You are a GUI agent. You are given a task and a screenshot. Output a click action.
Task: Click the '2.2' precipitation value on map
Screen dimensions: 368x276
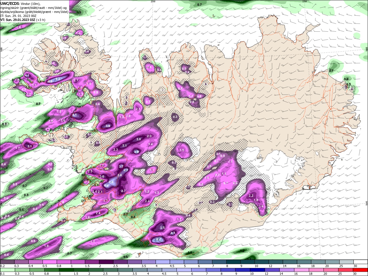(251, 195)
